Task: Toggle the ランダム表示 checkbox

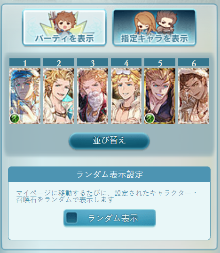Action: [71, 218]
